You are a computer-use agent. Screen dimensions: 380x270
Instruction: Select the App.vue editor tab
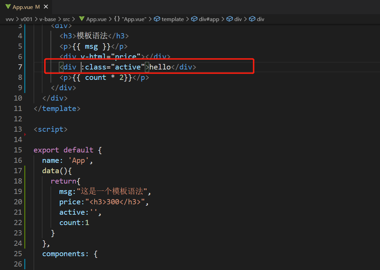[x=26, y=7]
